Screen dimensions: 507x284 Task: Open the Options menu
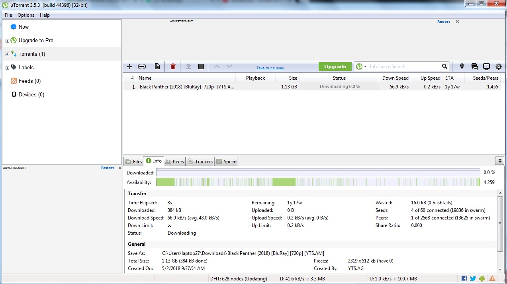[26, 15]
